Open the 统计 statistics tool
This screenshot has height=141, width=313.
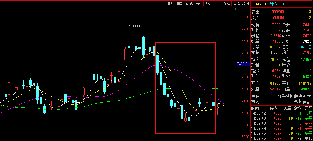pyautogui.click(x=199, y=3)
